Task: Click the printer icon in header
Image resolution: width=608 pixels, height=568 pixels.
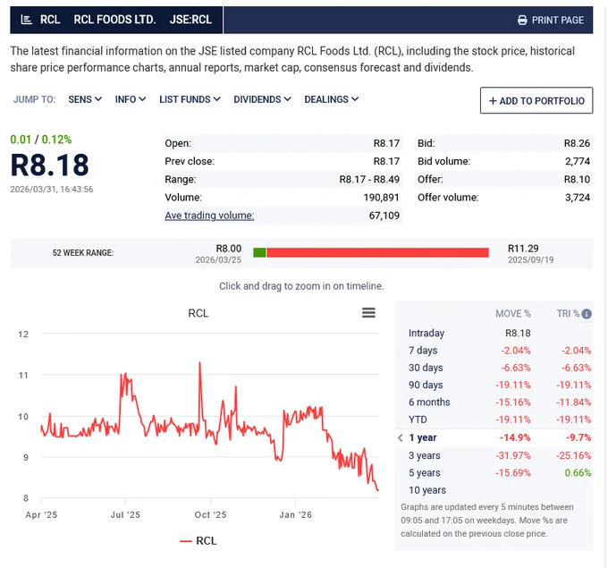Action: tap(522, 21)
